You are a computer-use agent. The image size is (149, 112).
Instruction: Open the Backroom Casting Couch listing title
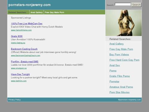click(24, 49)
